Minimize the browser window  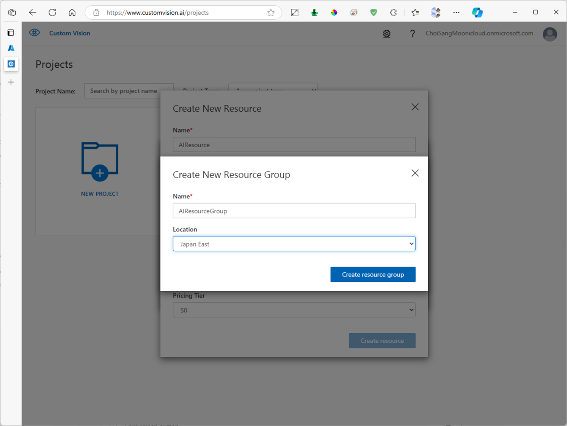tap(515, 12)
